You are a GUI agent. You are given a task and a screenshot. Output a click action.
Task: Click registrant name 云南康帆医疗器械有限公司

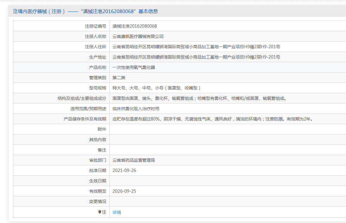(138, 36)
